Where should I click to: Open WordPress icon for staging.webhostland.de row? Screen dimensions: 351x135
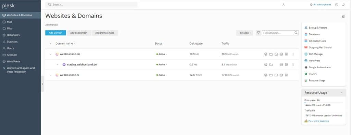[x=266, y=65]
